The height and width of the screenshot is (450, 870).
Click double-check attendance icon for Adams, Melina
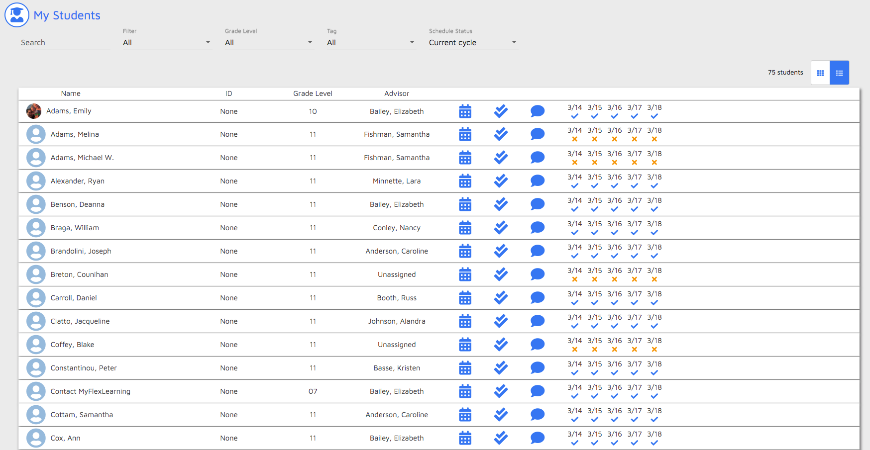(501, 134)
